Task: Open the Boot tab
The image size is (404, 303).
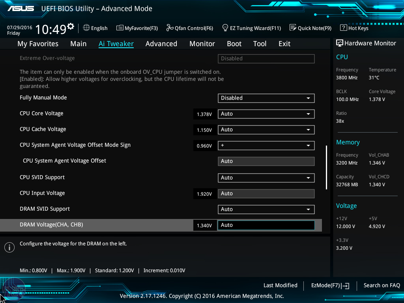Action: click(x=234, y=43)
